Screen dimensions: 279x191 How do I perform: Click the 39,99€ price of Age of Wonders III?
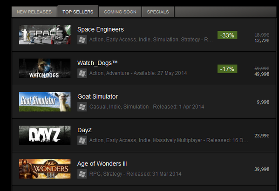coord(262,169)
